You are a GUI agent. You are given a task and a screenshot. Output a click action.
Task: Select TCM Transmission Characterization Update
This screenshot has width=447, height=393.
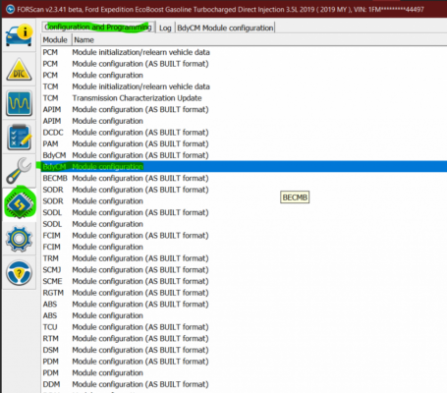(x=244, y=98)
